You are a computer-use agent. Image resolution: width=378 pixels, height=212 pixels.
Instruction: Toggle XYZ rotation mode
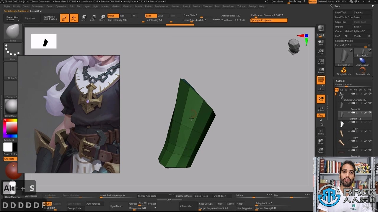coord(321,115)
